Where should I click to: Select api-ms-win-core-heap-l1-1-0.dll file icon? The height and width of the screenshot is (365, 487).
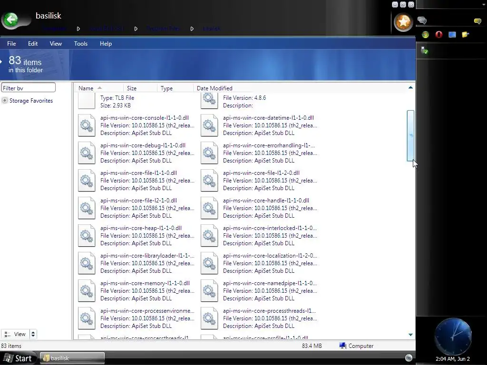point(87,236)
